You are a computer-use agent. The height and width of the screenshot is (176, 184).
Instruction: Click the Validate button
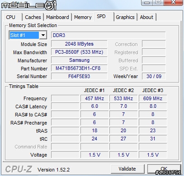(127, 169)
